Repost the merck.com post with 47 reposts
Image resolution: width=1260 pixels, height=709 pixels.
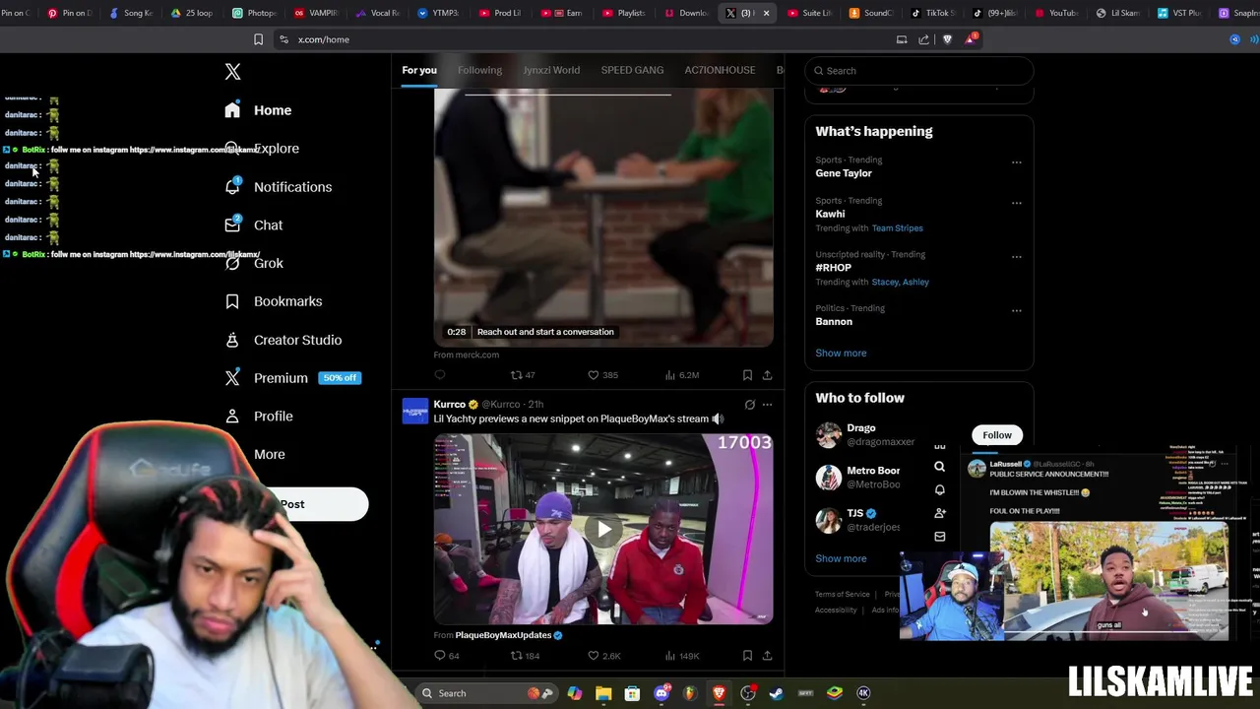pyautogui.click(x=523, y=375)
